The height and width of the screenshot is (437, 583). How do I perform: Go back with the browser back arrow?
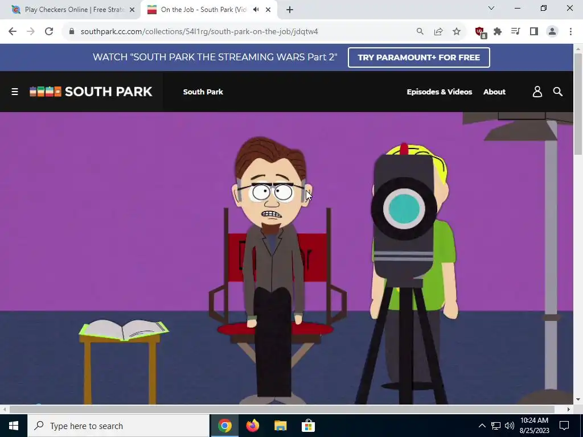13,32
